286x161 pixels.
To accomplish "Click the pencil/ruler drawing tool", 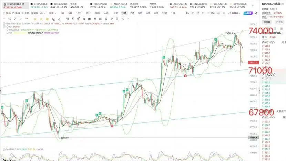I will click(x=73, y=19).
